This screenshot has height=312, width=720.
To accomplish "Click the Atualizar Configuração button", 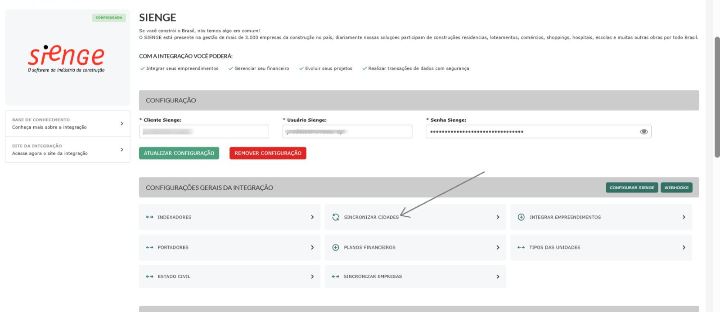I will [179, 153].
